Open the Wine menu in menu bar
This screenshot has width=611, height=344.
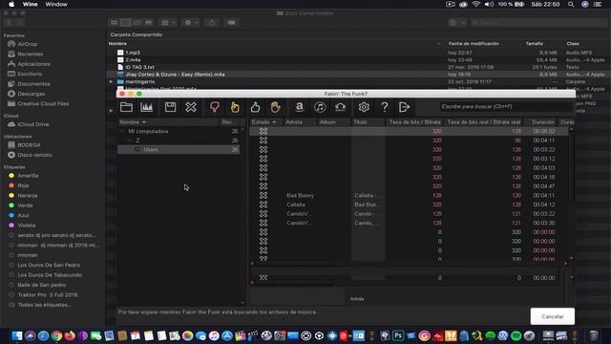click(30, 4)
